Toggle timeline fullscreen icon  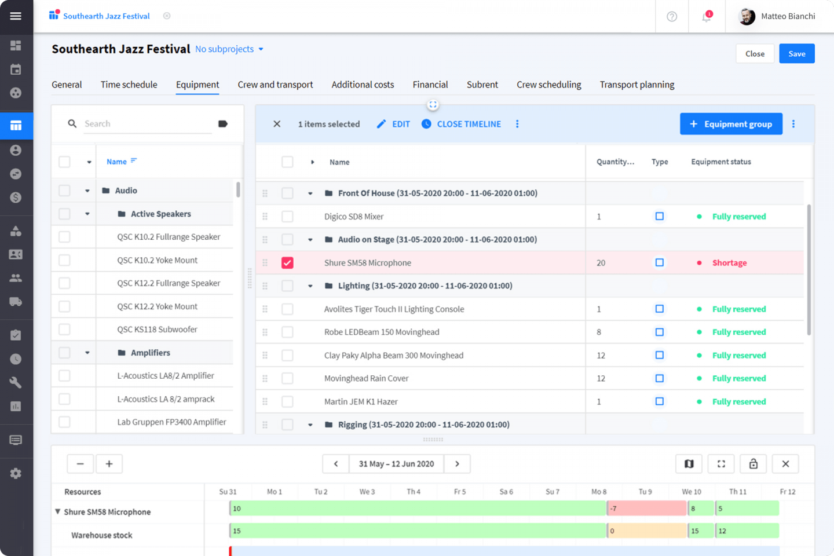pyautogui.click(x=721, y=464)
